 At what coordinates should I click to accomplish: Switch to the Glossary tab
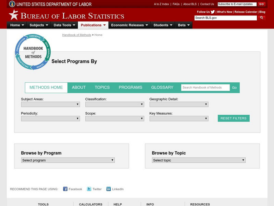[x=162, y=88]
